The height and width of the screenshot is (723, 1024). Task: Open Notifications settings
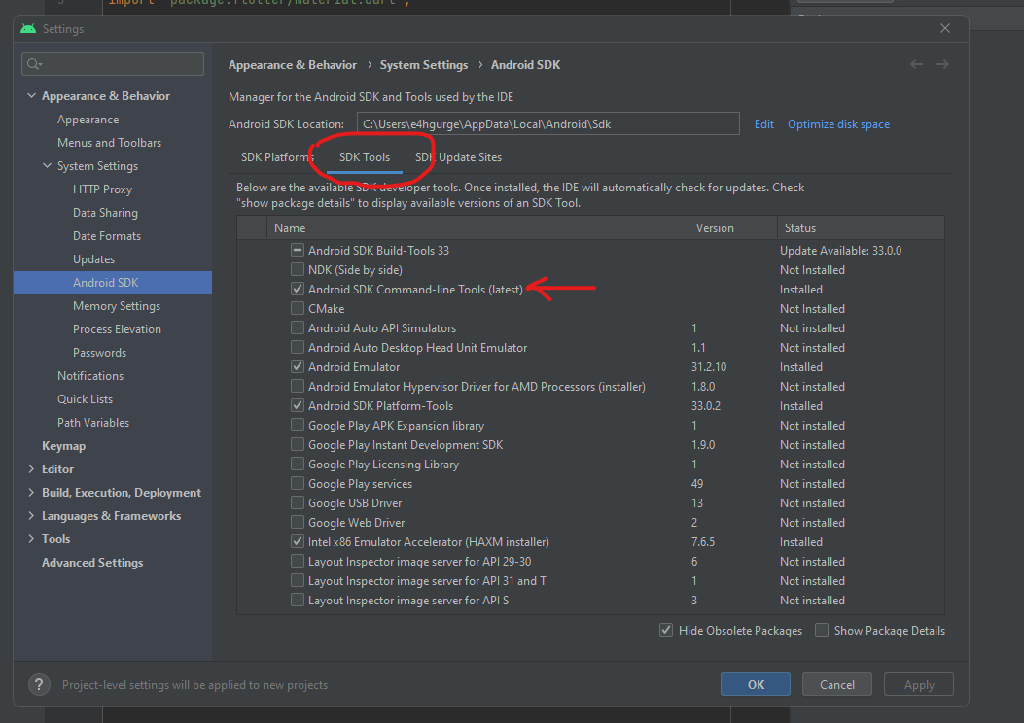click(90, 376)
